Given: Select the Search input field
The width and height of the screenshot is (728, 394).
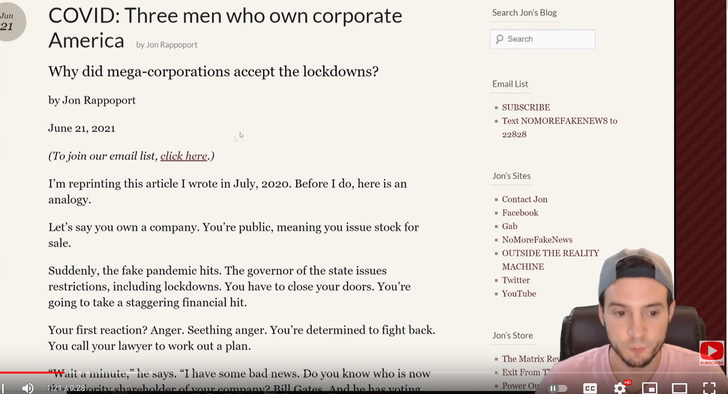Looking at the screenshot, I should click(543, 39).
